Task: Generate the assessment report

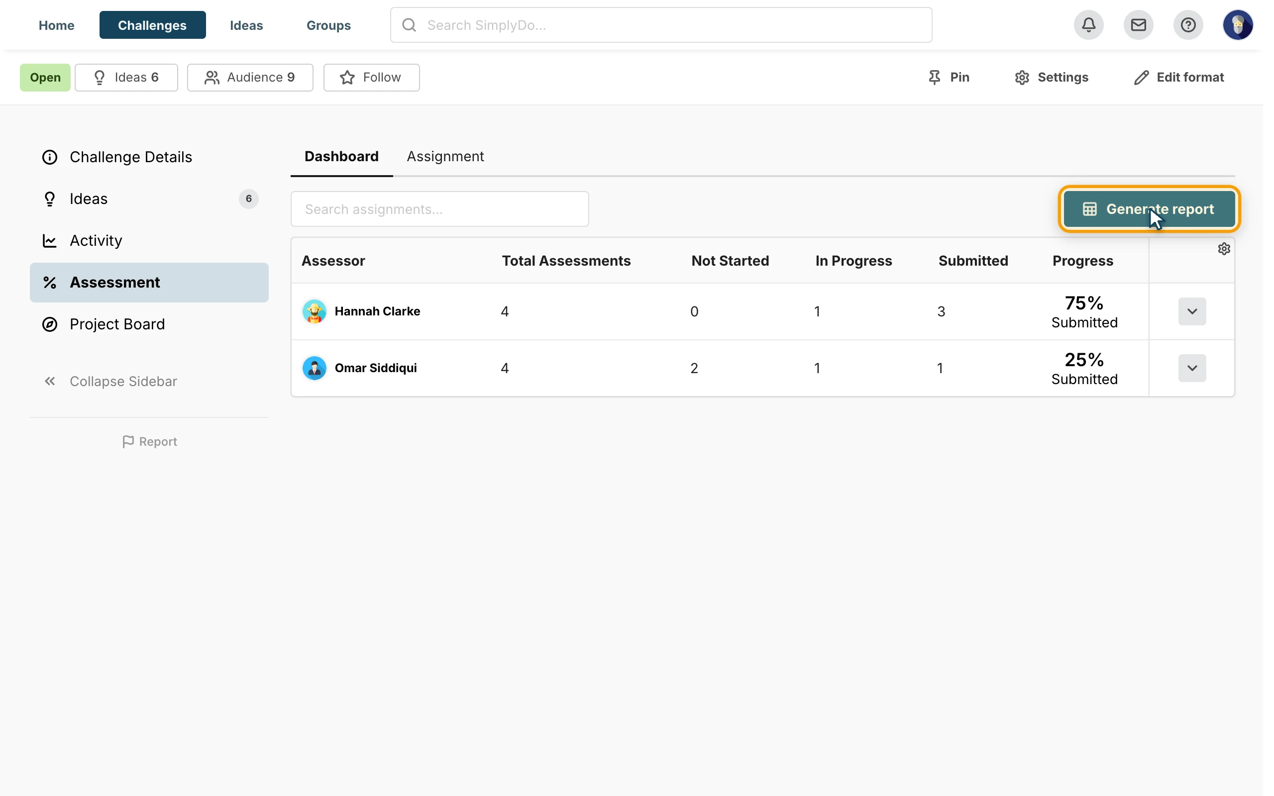Action: point(1149,209)
